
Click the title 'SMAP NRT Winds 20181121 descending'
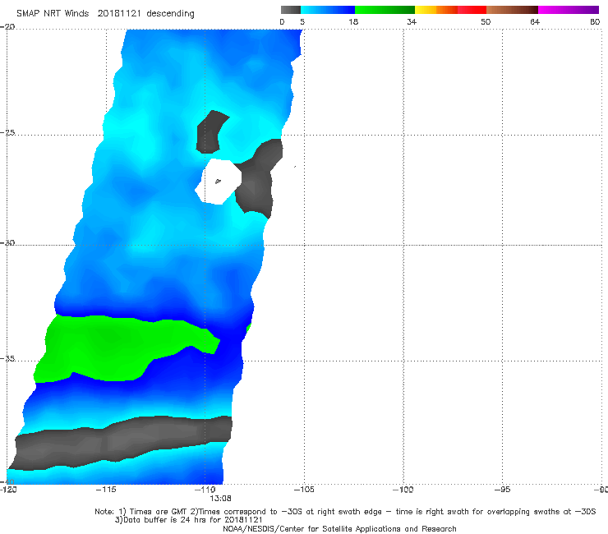[105, 13]
